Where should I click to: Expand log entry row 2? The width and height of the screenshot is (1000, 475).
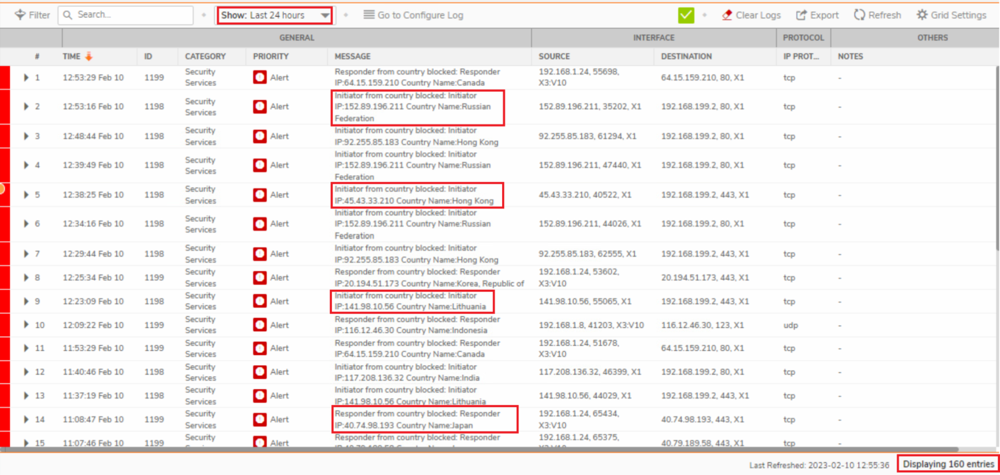click(x=26, y=107)
